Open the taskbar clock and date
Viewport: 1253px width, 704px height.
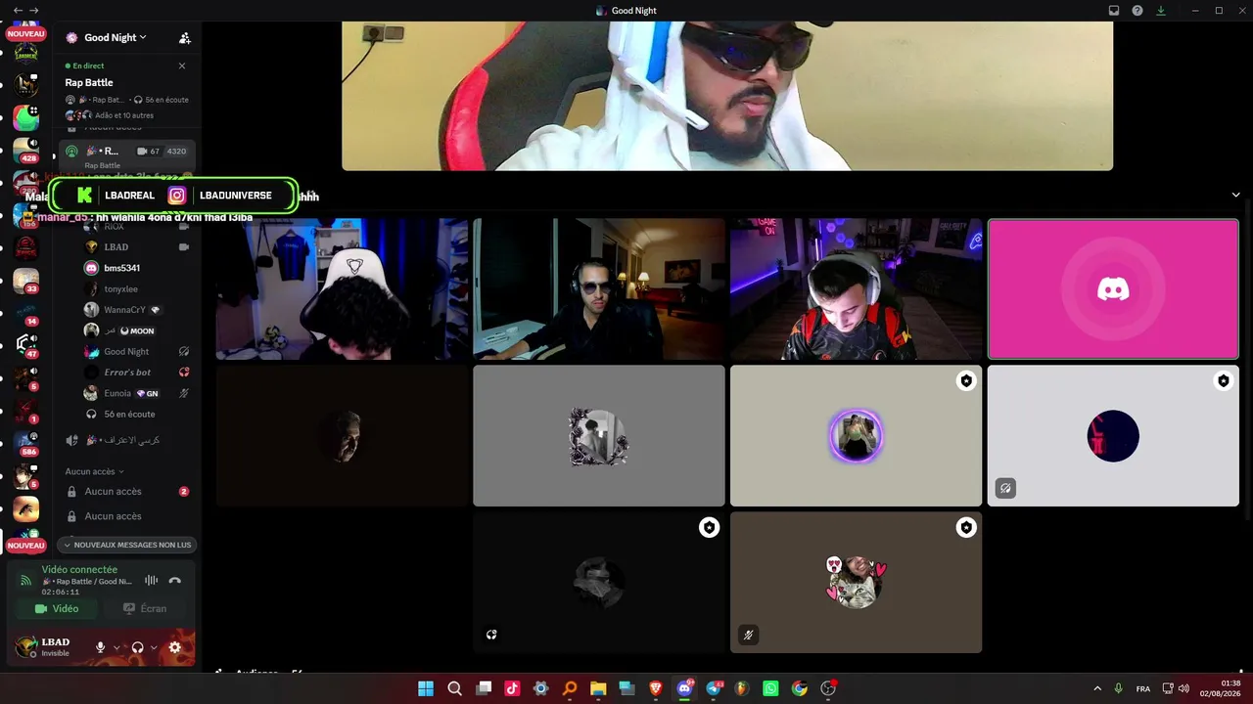(1221, 688)
